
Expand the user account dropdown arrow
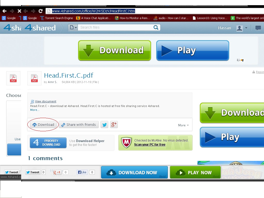(x=246, y=28)
